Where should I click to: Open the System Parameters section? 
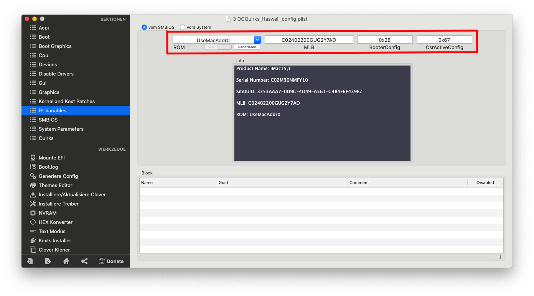tap(76, 129)
